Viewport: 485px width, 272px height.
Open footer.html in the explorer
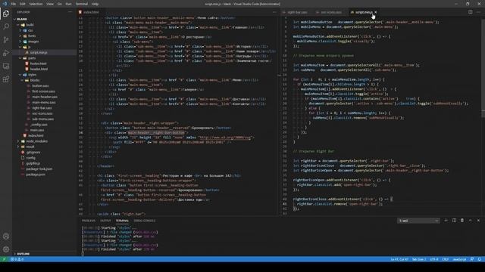tap(38, 63)
